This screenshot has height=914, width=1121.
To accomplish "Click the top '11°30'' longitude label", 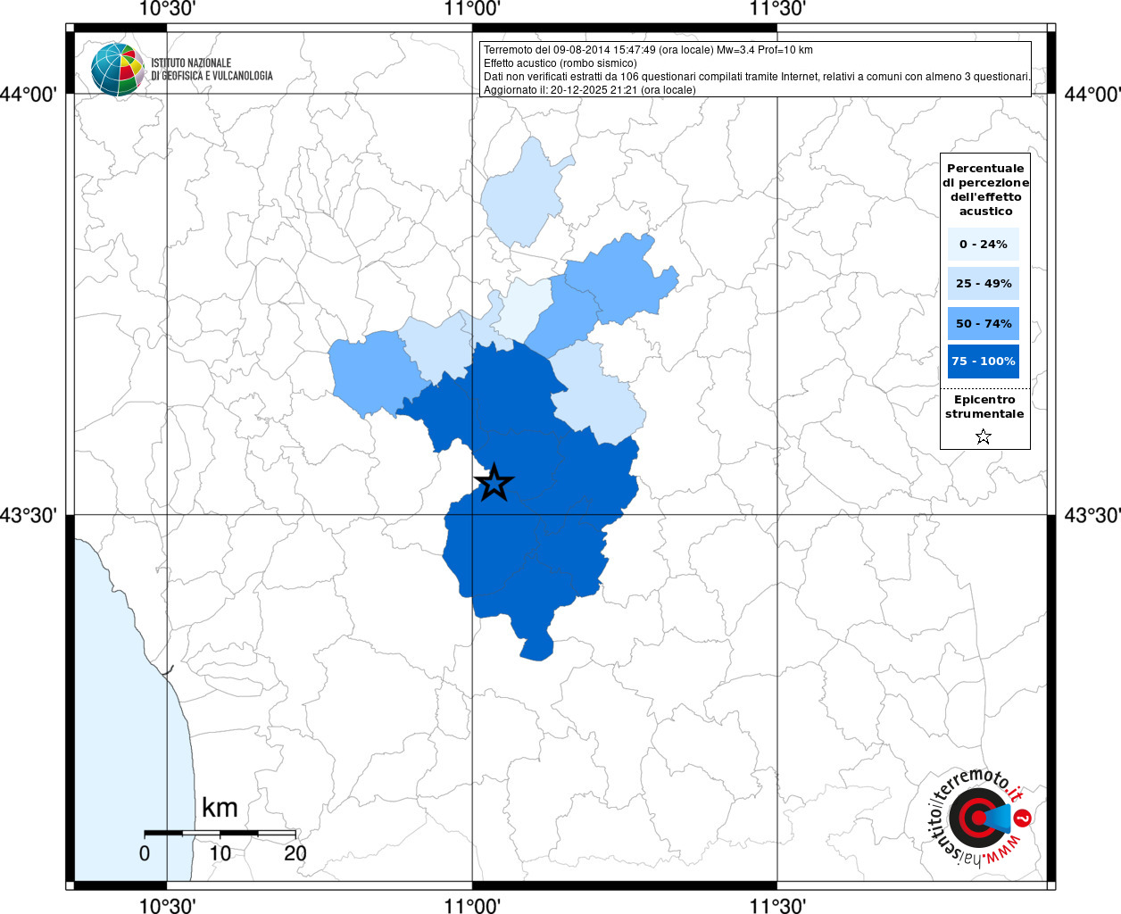I will 777,10.
